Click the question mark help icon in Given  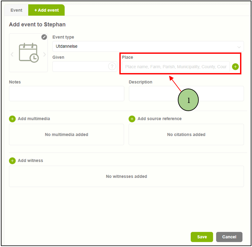point(112,66)
